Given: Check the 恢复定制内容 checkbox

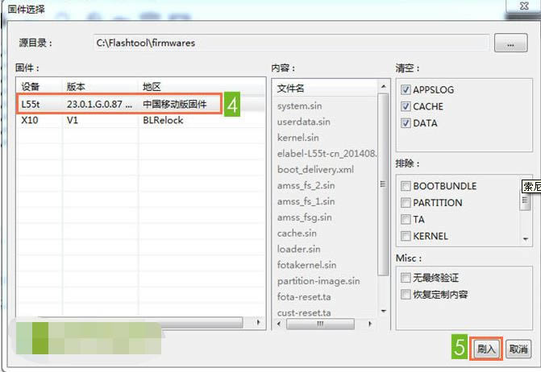Looking at the screenshot, I should (x=406, y=295).
